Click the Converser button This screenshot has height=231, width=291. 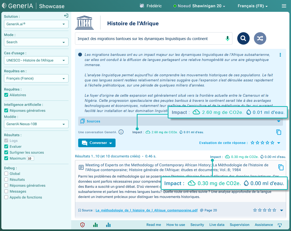97,143
